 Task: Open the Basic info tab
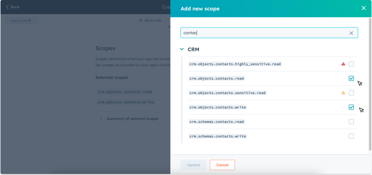click(x=153, y=21)
